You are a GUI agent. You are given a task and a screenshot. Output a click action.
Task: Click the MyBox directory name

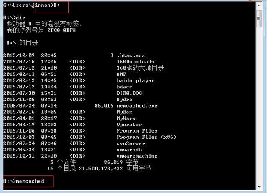pos(124,112)
